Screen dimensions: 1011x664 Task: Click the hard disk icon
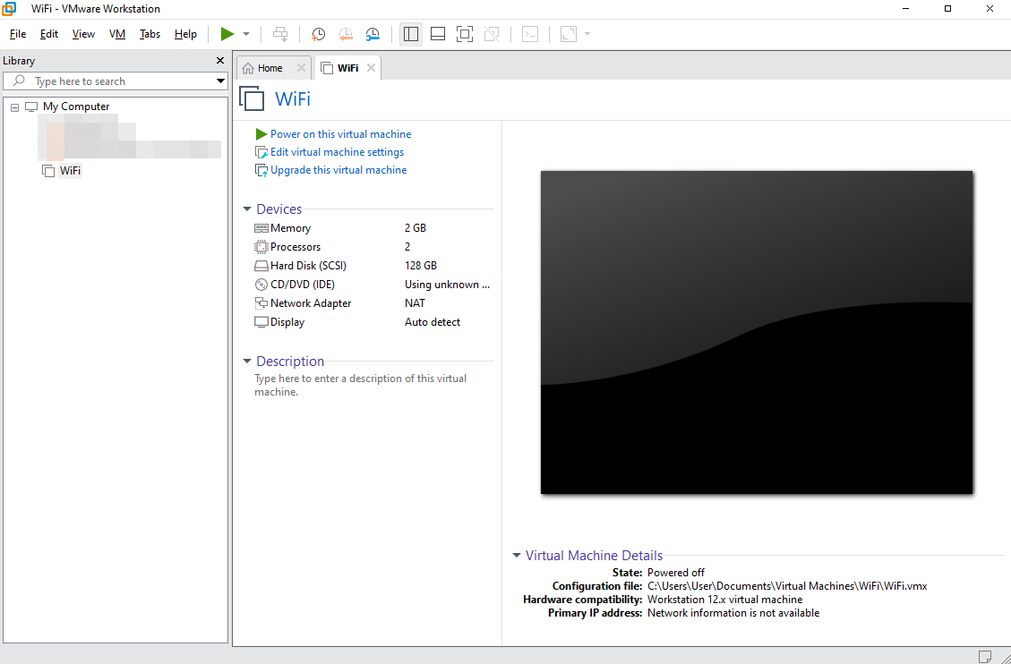click(x=261, y=266)
